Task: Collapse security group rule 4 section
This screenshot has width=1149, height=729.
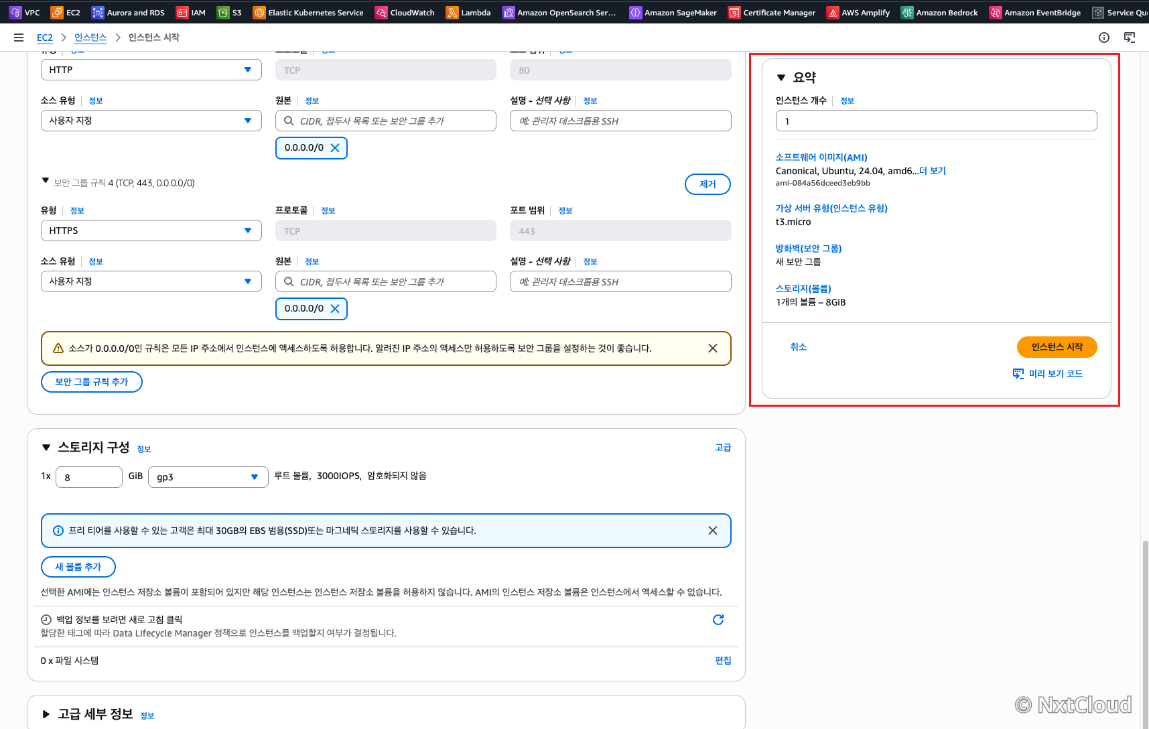Action: [x=46, y=181]
